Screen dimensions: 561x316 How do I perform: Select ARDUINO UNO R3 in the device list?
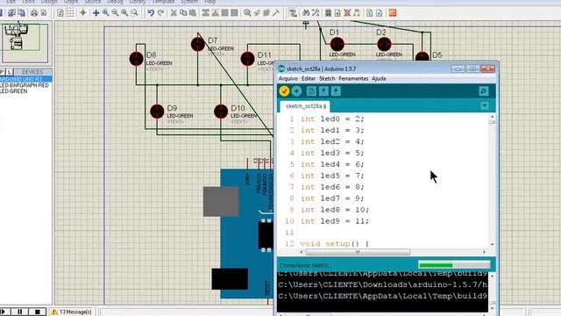click(x=25, y=79)
